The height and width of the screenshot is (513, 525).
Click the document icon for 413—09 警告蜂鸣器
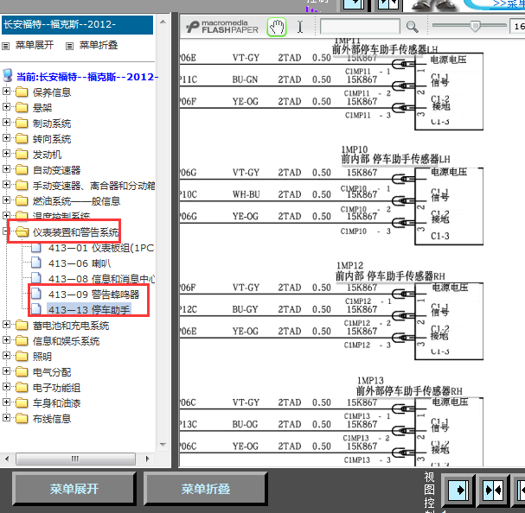click(x=36, y=294)
